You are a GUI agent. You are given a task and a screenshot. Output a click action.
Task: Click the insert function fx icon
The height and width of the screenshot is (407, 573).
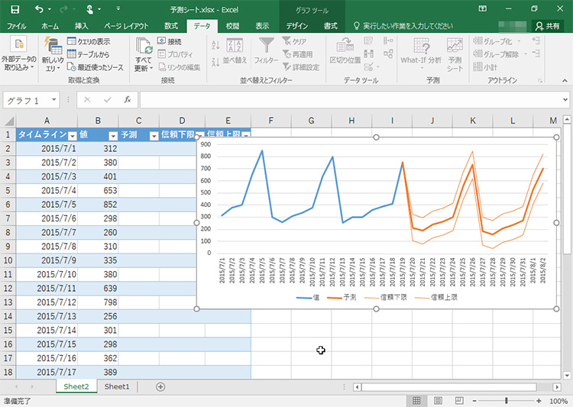[x=128, y=100]
